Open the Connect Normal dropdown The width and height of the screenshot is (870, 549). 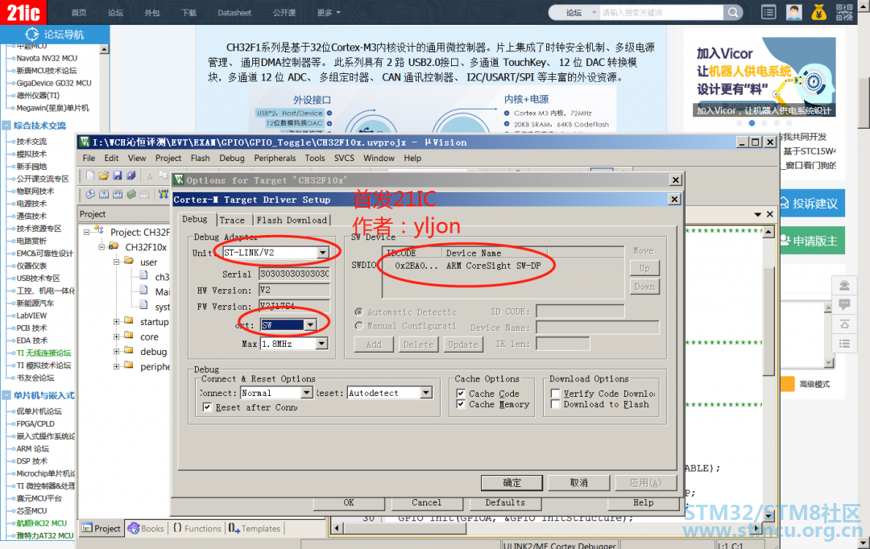306,393
